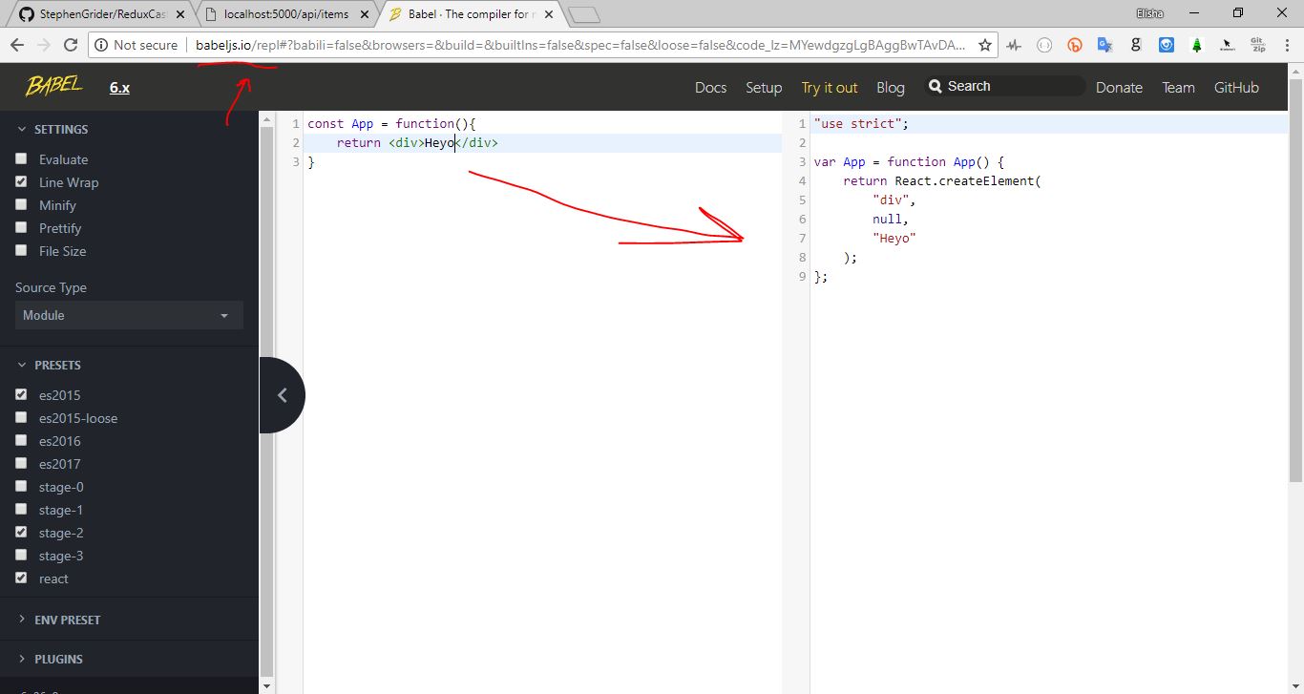Turn on the Prettify checkbox
The width and height of the screenshot is (1304, 694).
[x=21, y=228]
